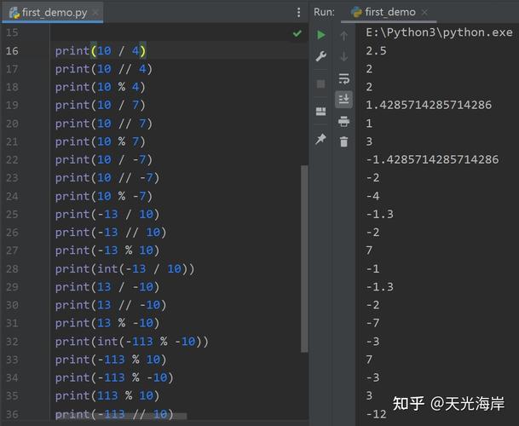Click the Restore Layout icon
The height and width of the screenshot is (426, 519).
320,112
